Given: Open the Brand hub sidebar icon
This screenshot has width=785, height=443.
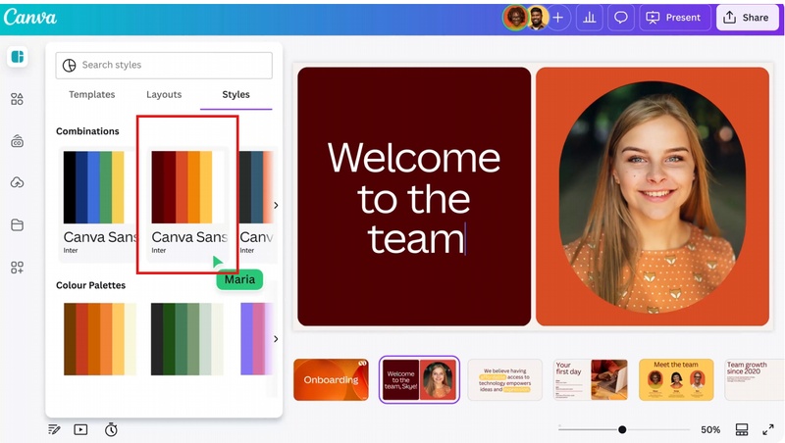Looking at the screenshot, I should [17, 141].
